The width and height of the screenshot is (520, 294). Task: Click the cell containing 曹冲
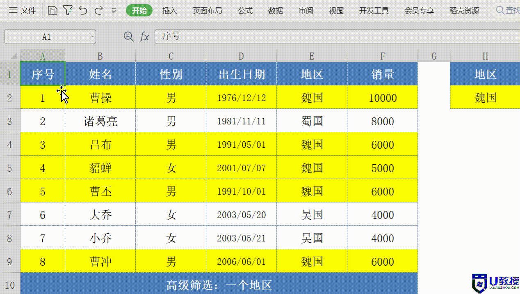(100, 261)
